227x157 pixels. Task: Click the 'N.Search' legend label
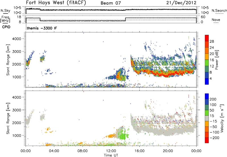pyautogui.click(x=219, y=10)
